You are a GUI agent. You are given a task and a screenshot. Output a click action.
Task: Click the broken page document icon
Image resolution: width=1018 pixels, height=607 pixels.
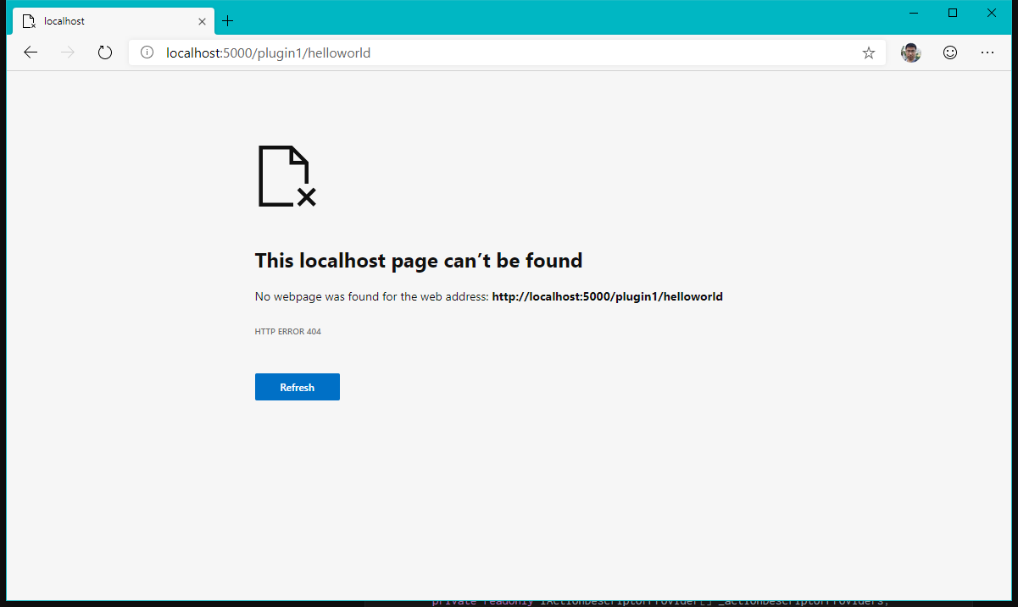coord(286,176)
